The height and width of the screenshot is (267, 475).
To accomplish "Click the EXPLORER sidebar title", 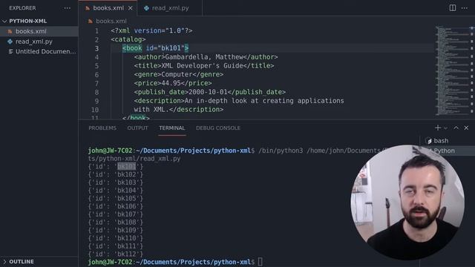I will click(22, 8).
